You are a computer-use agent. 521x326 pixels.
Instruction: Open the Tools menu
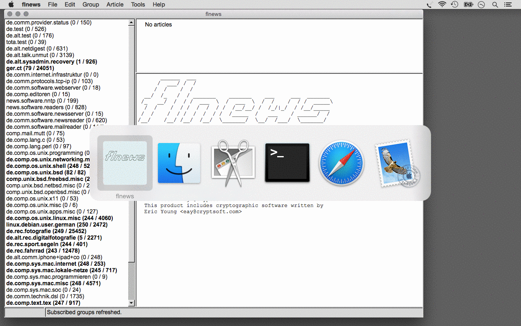point(138,4)
